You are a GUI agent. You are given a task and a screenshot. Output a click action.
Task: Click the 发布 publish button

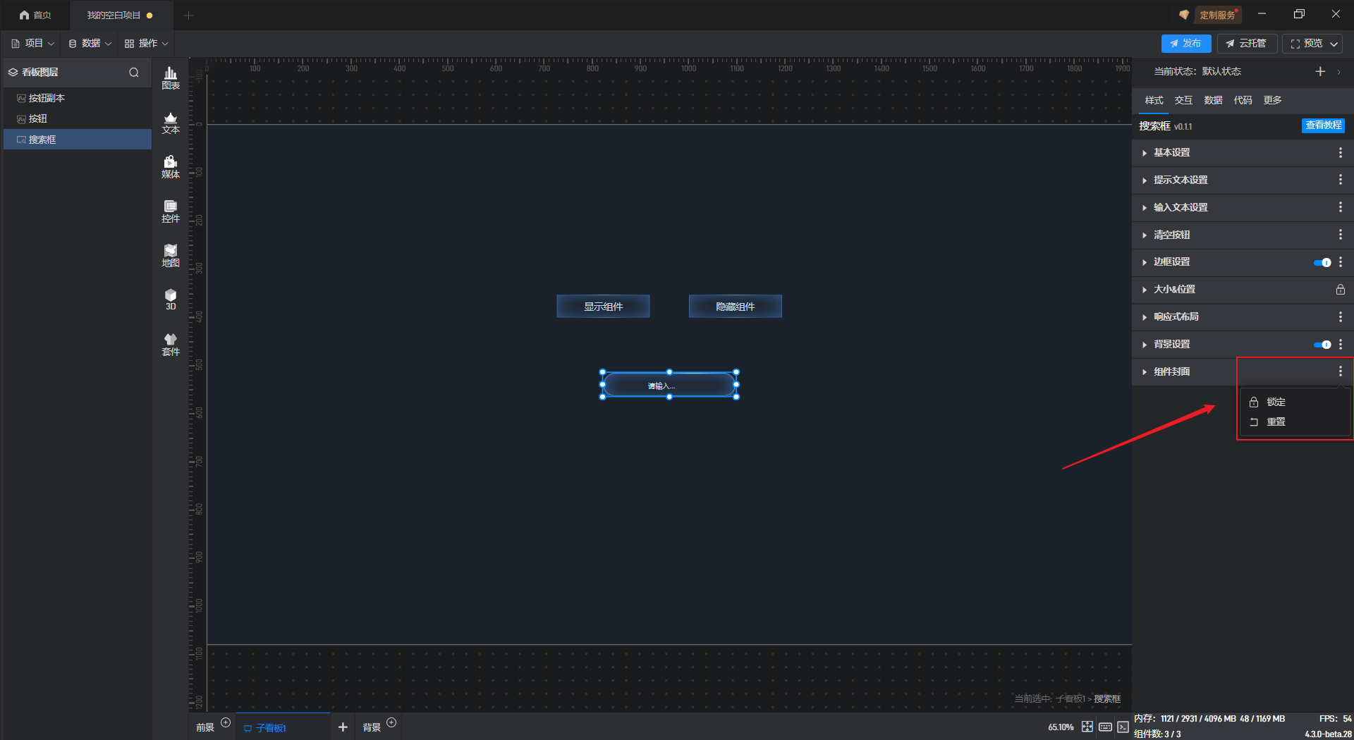pos(1186,44)
